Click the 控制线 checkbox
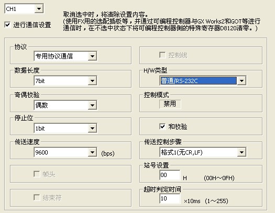The width and height of the screenshot is (275, 213). click(x=162, y=55)
